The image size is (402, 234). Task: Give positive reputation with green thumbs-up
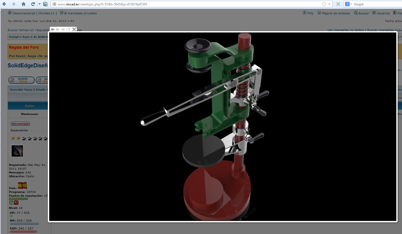[11, 202]
